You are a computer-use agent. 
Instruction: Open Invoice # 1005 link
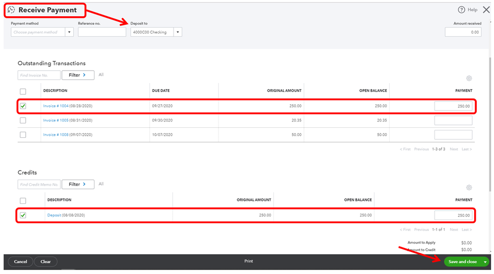tap(56, 120)
